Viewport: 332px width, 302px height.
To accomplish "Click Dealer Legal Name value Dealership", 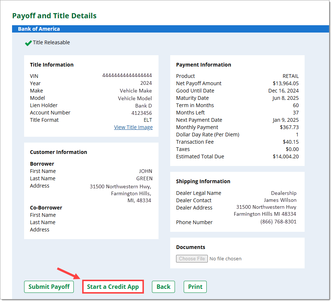I will (283, 193).
